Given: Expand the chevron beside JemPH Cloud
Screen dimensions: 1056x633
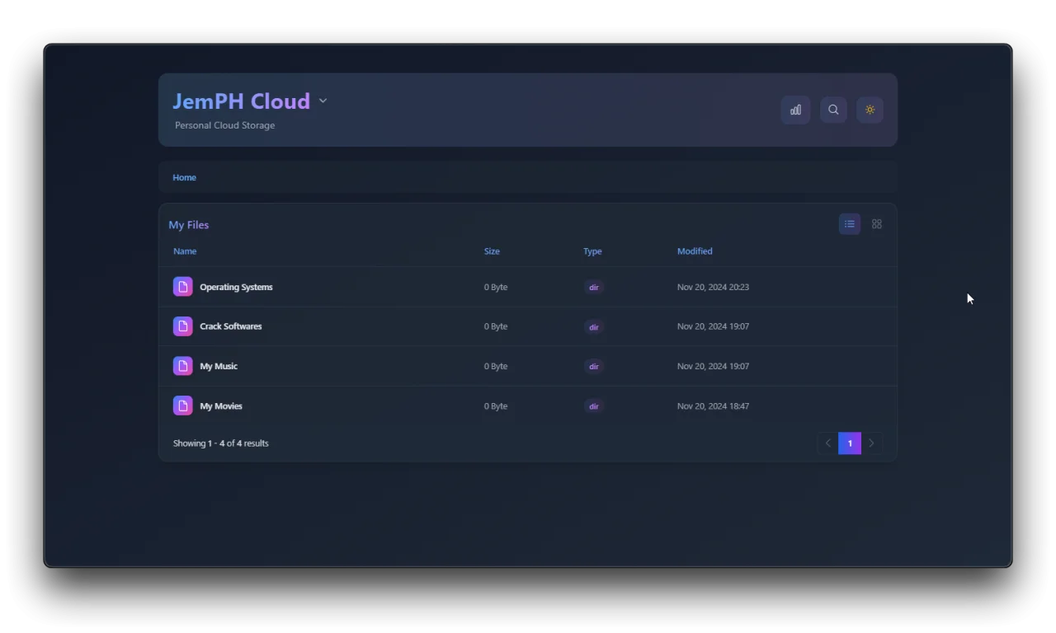Looking at the screenshot, I should [x=323, y=101].
